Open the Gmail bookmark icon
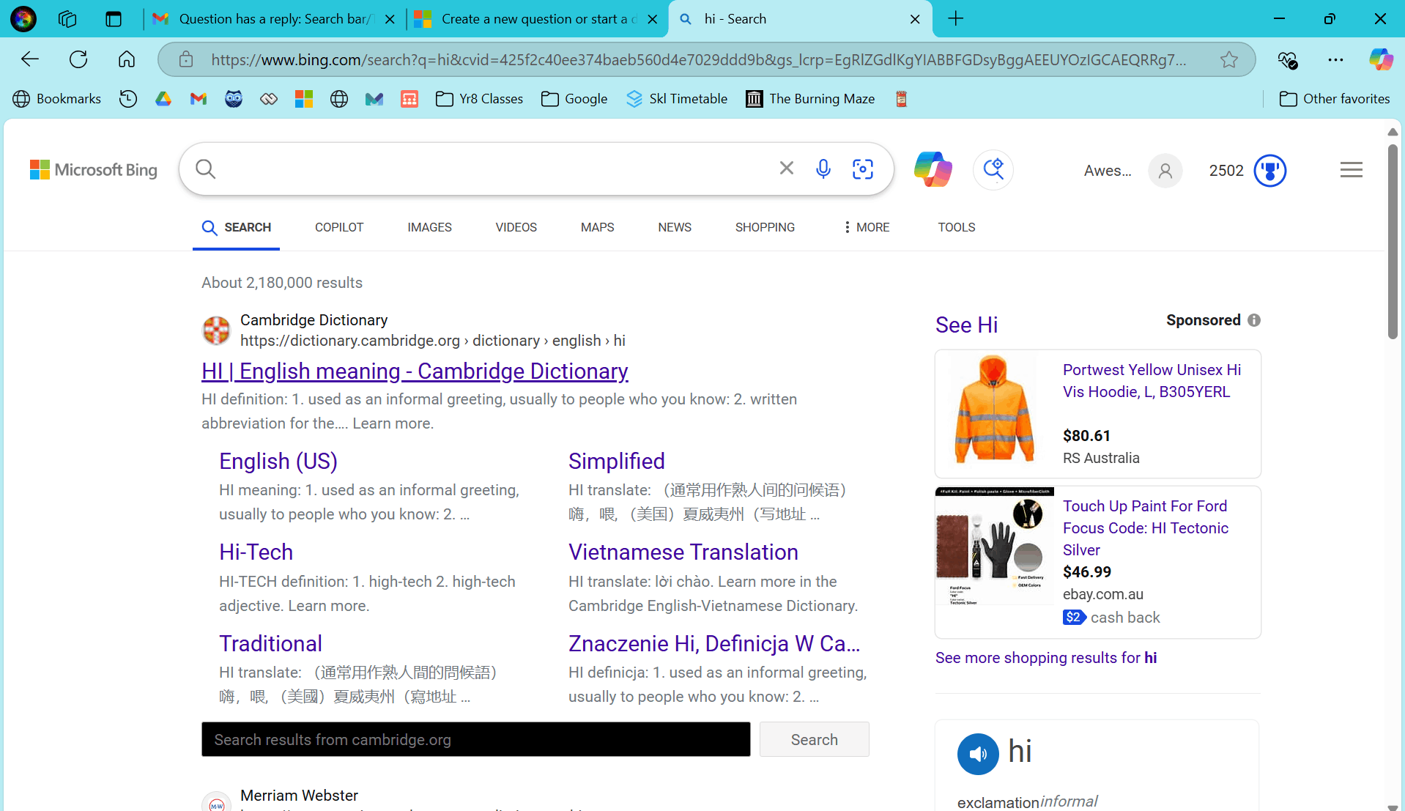 point(199,99)
